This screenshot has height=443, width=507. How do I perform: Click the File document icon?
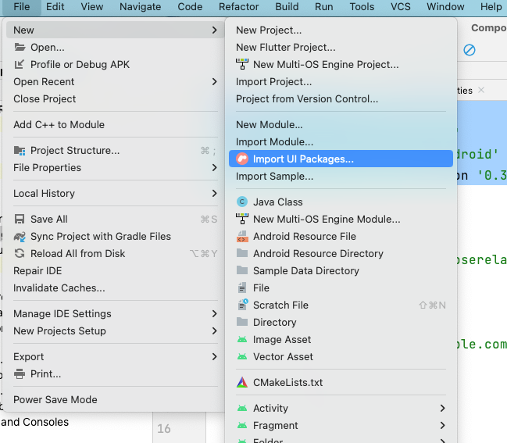pyautogui.click(x=242, y=288)
